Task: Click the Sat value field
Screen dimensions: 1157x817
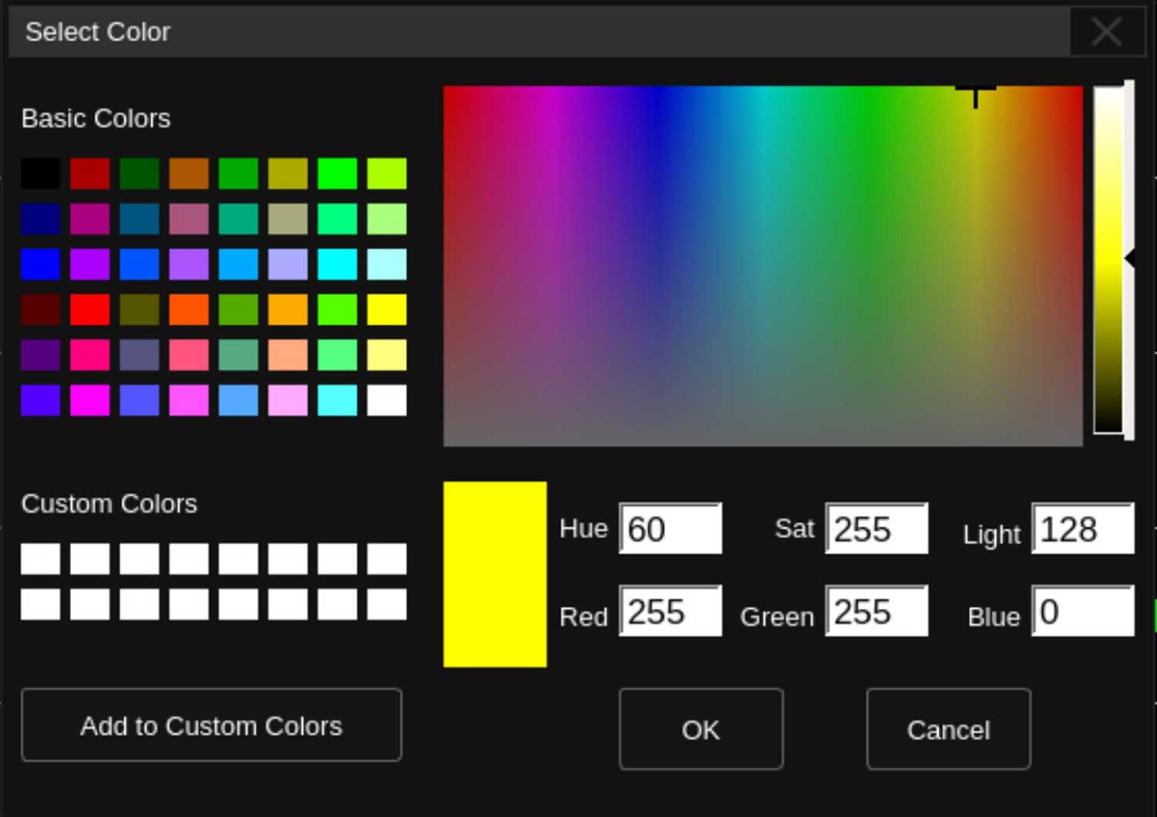Action: [877, 529]
